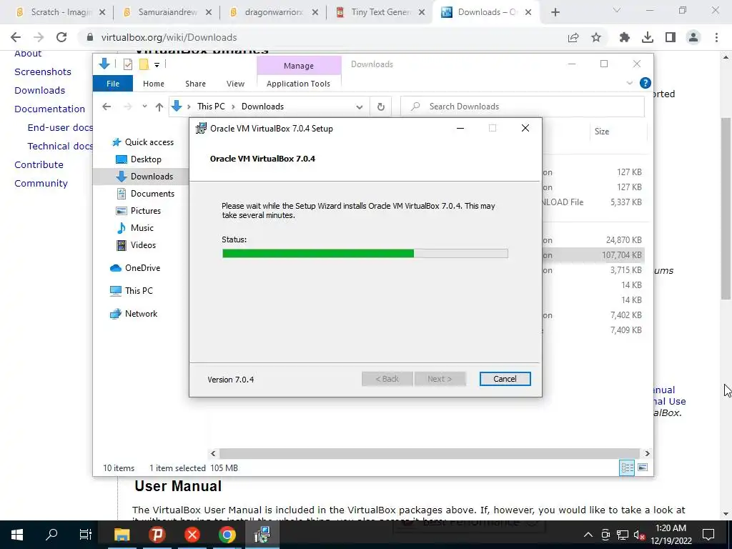Reload the VirtualBox downloads page
The height and width of the screenshot is (549, 732).
pos(61,37)
